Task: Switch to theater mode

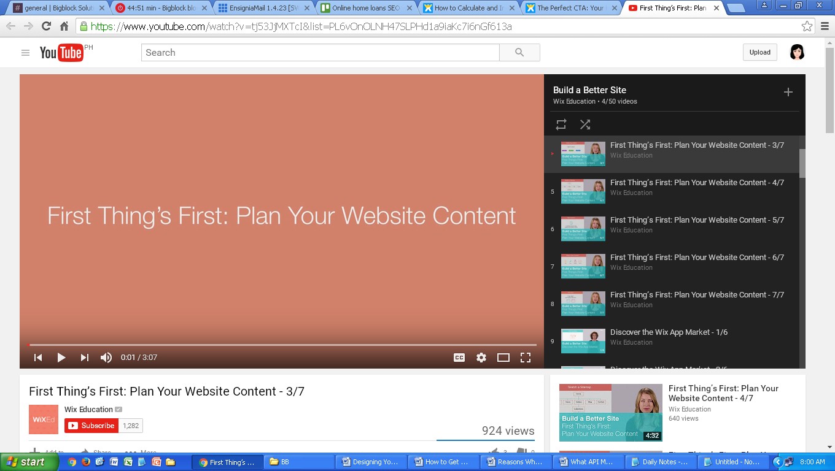Action: point(503,358)
